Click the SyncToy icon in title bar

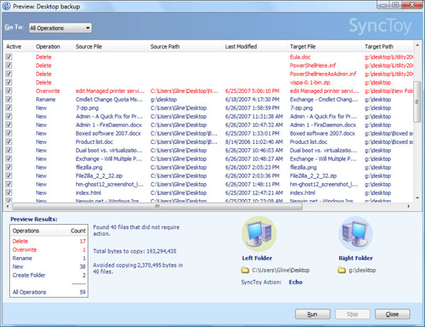7,6
